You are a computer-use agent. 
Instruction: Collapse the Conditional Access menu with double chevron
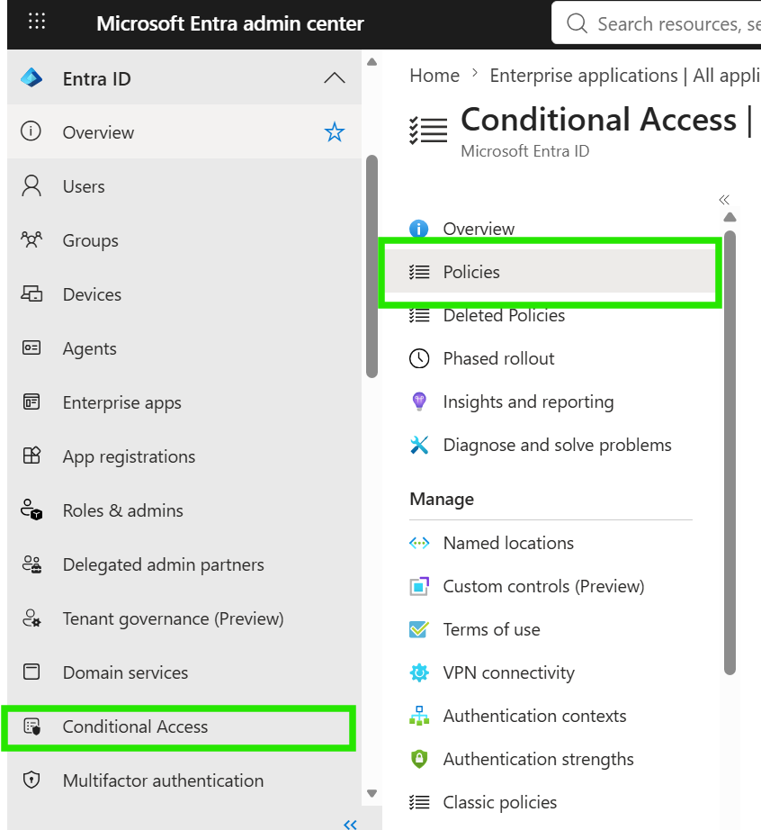coord(724,200)
